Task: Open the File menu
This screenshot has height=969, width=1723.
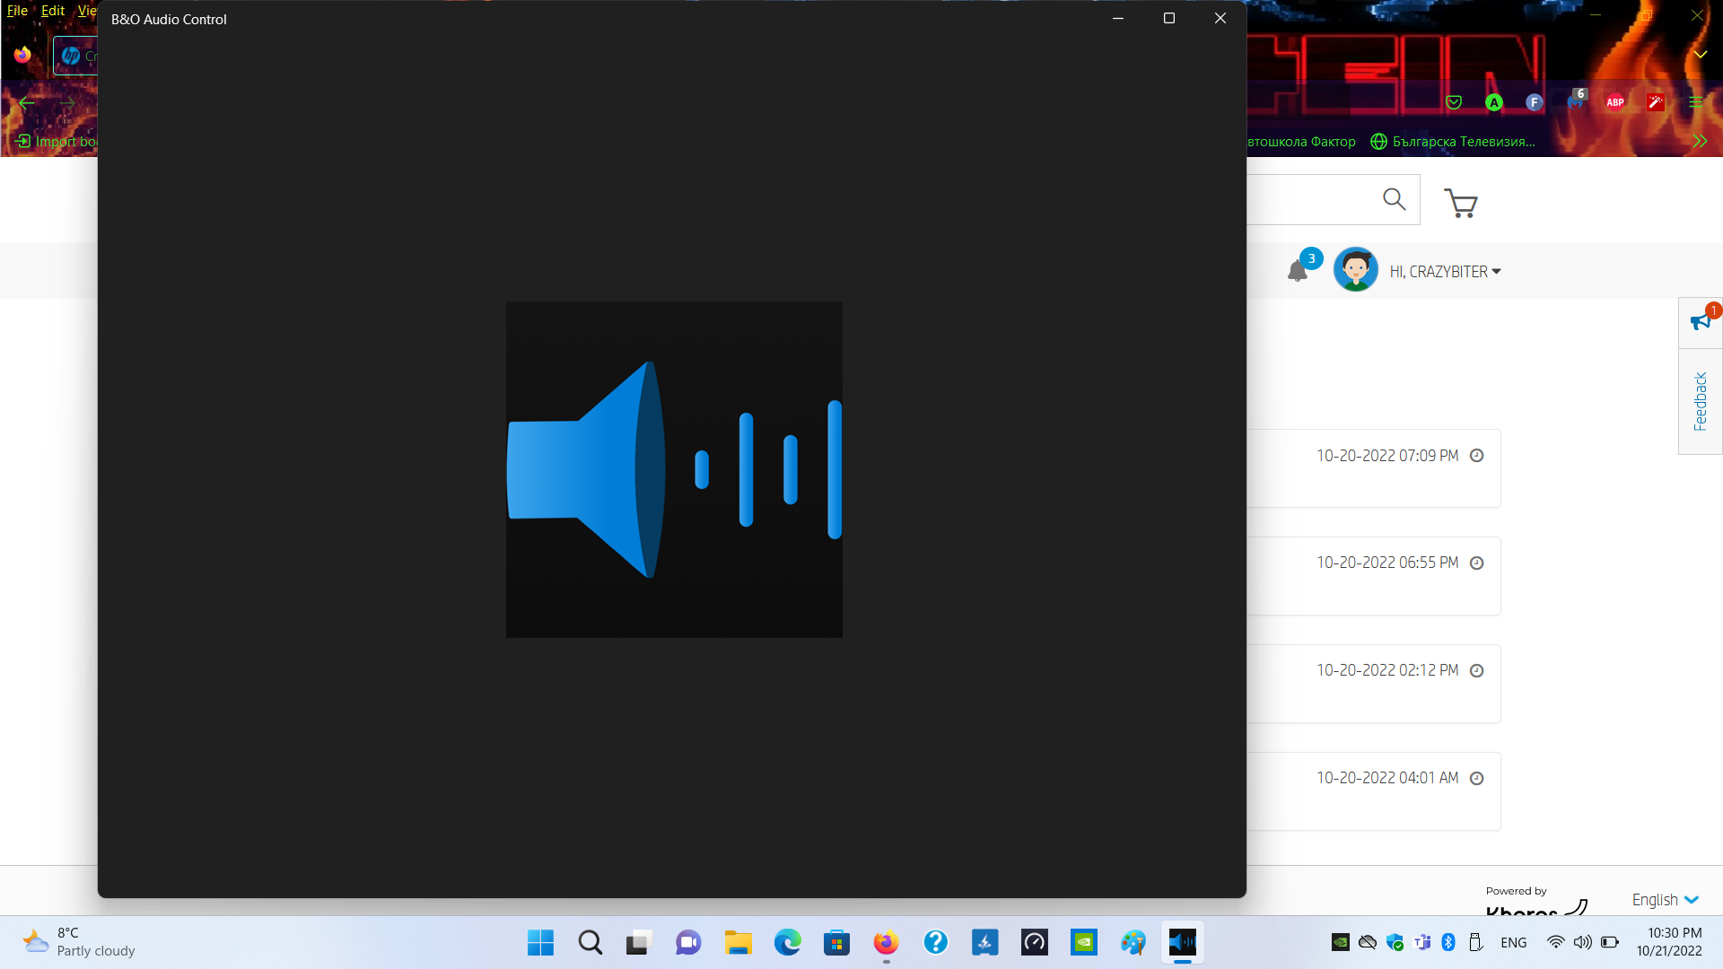Action: 17,11
